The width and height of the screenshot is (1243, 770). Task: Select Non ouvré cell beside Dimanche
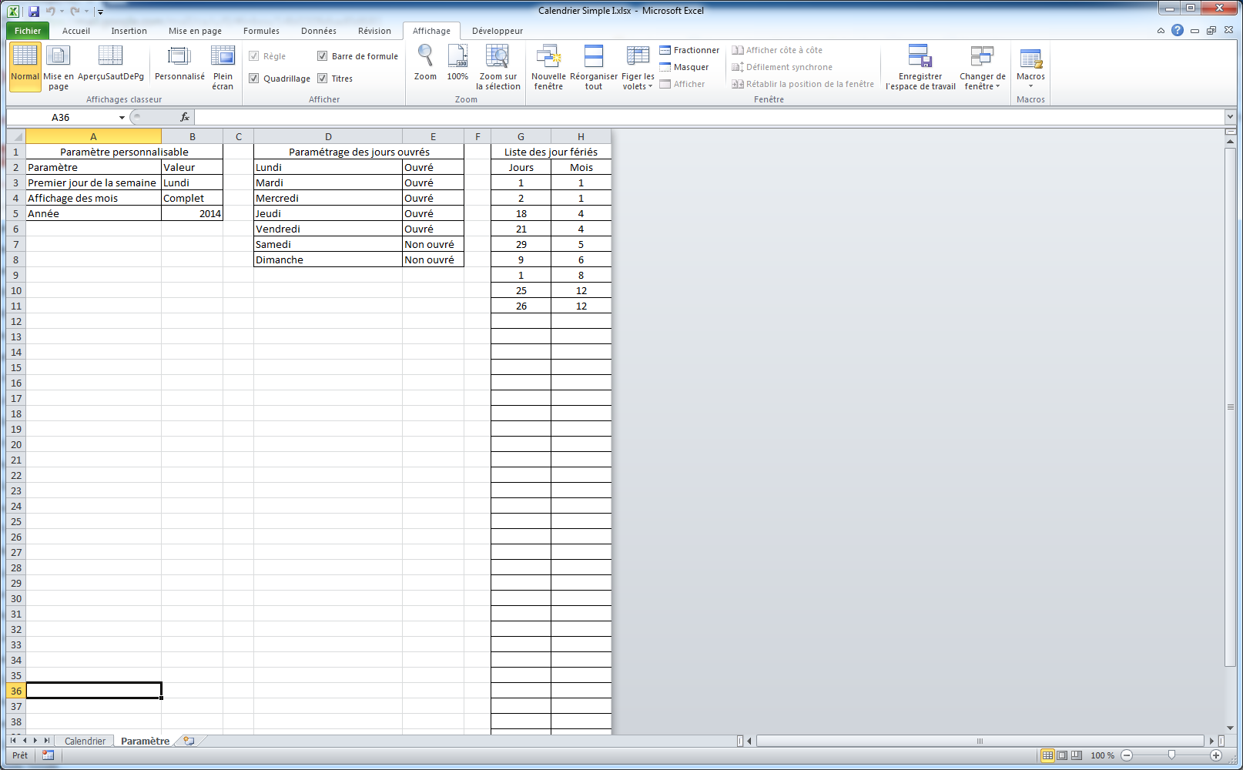(x=433, y=259)
